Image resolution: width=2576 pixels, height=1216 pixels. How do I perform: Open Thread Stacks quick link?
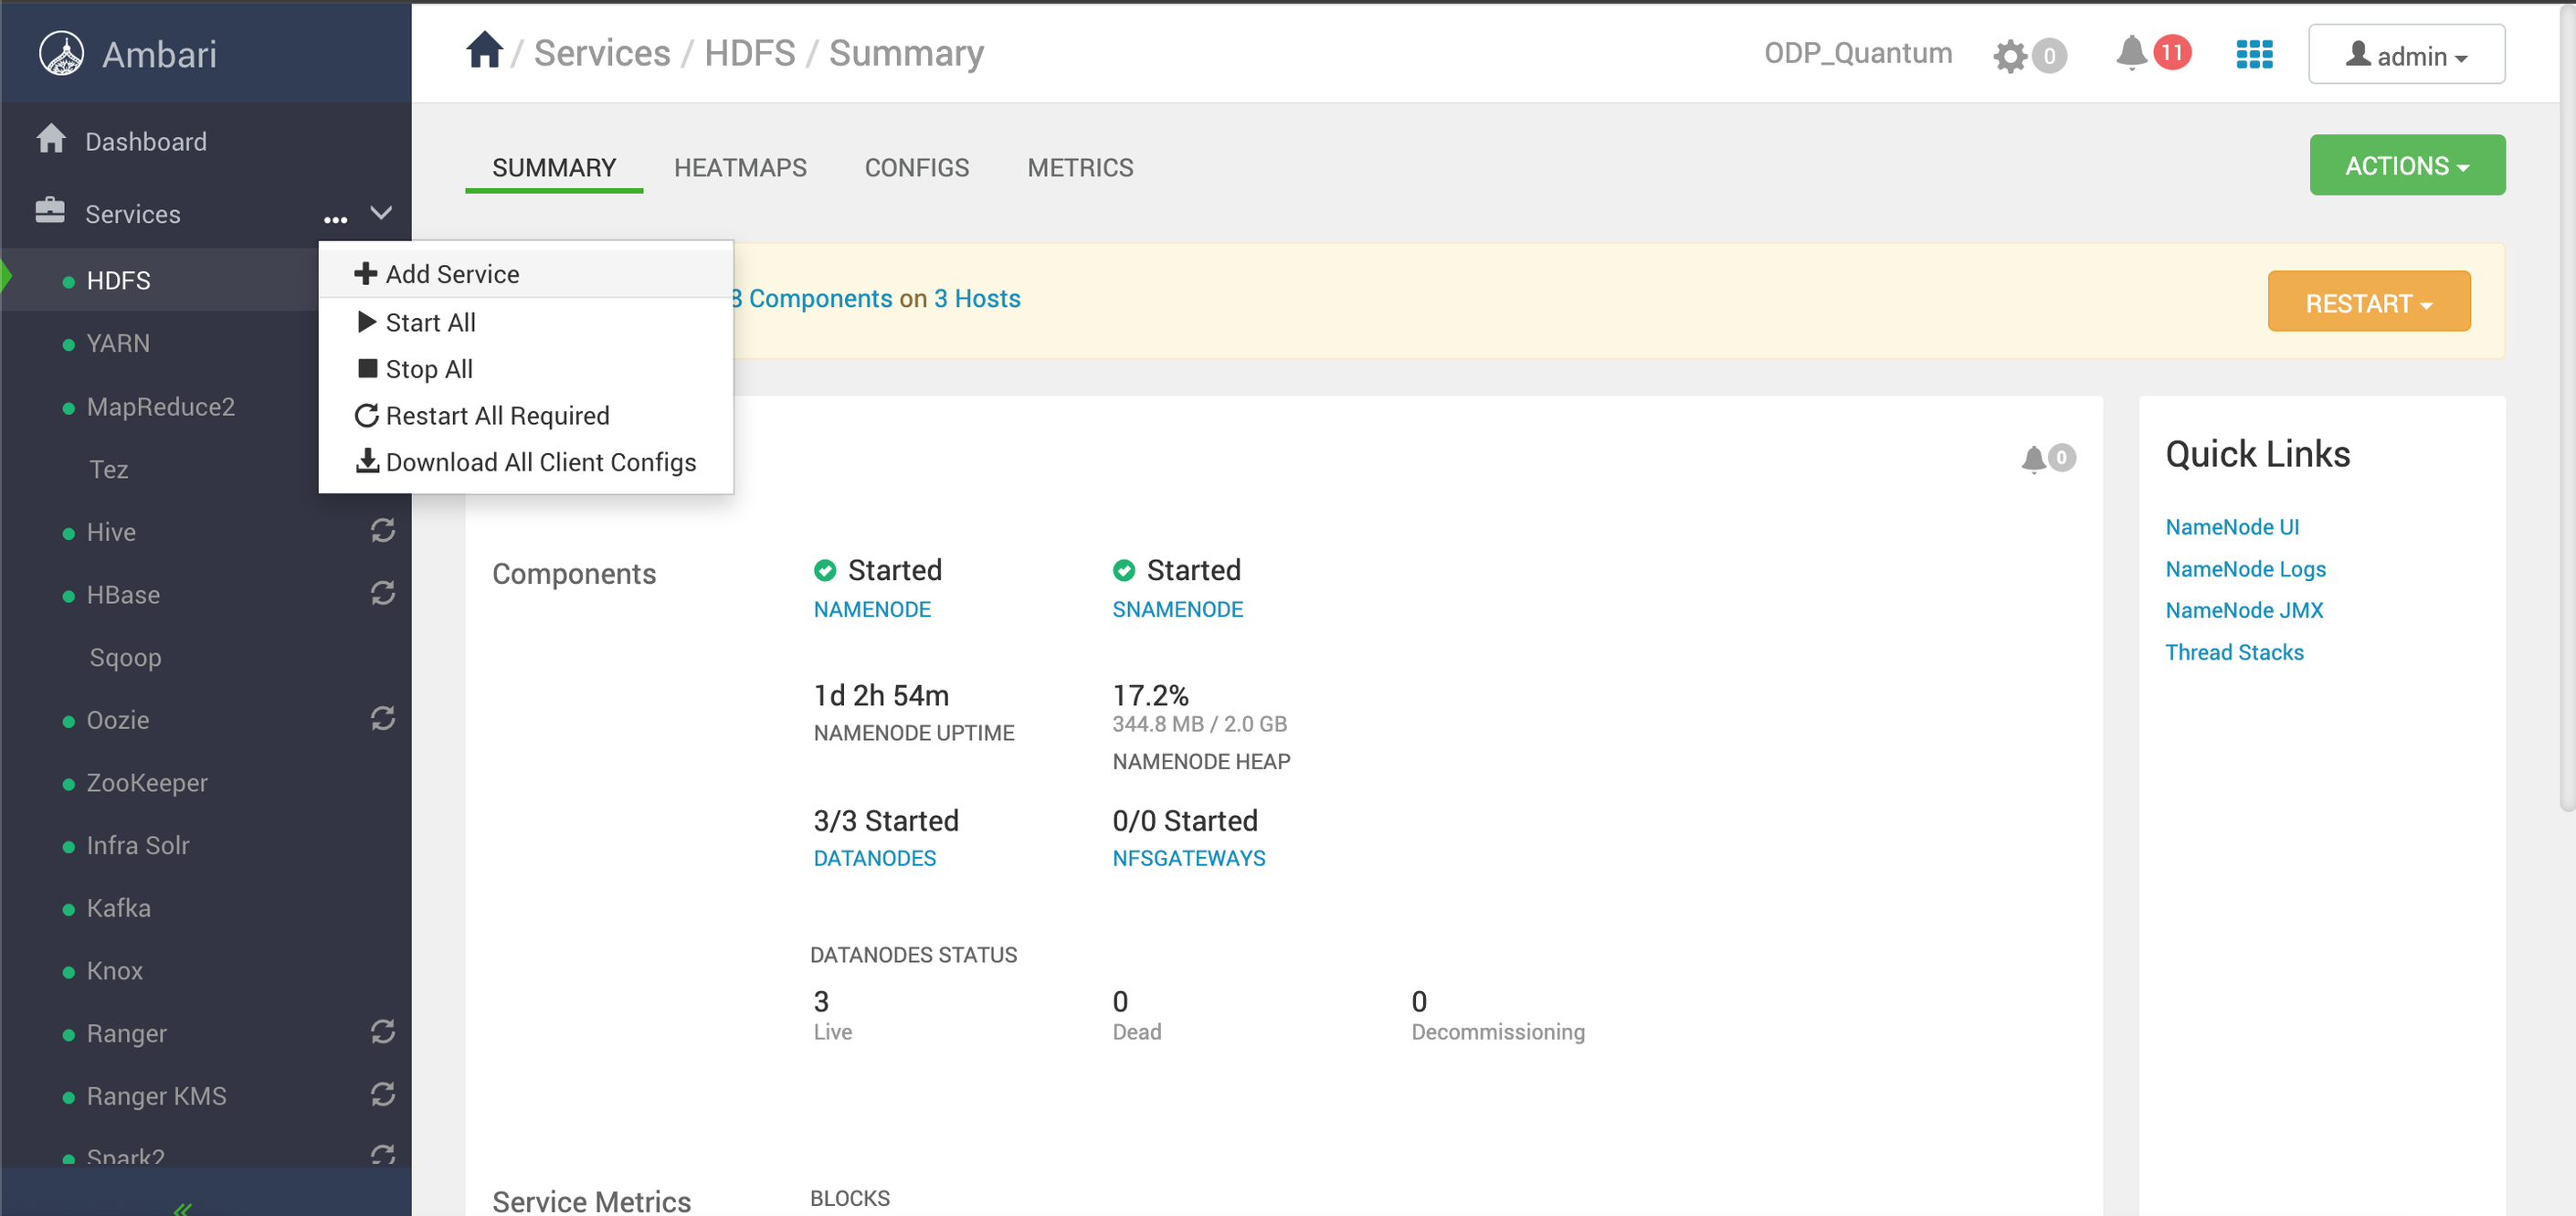coord(2234,652)
